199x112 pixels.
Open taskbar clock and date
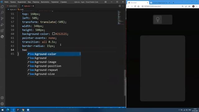195,110
